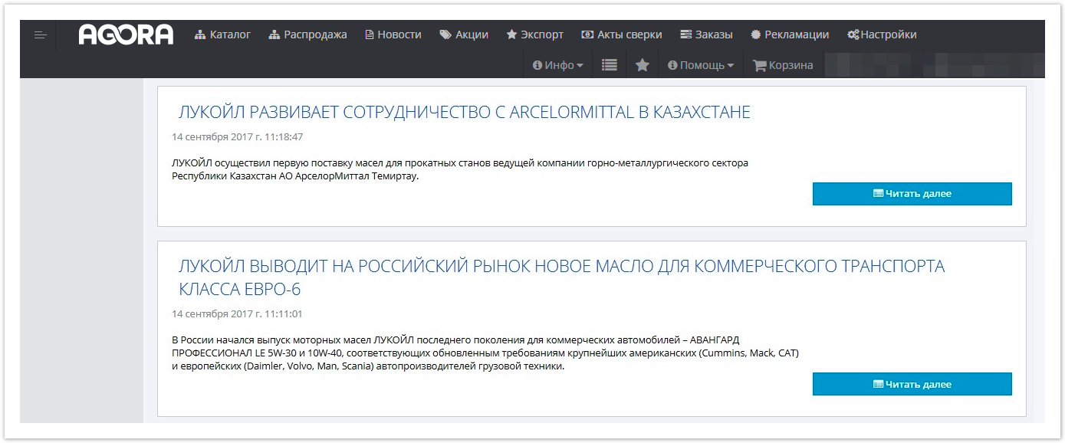Click the Акты сверки money icon

point(587,34)
